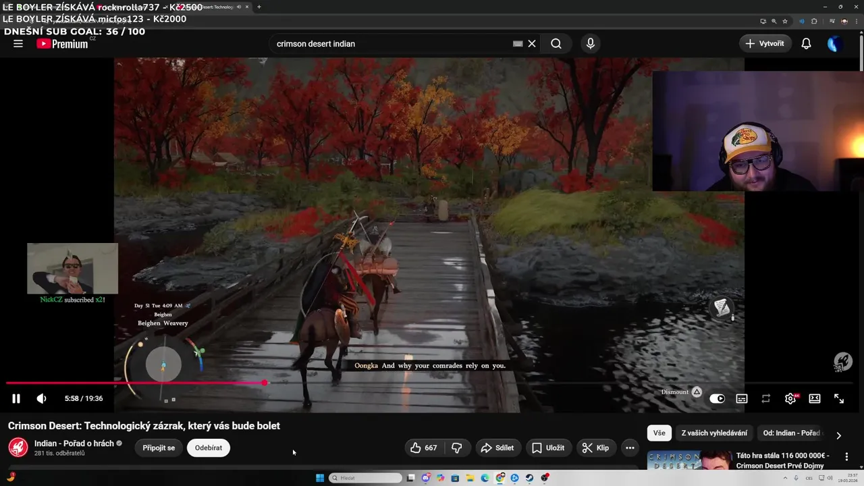Start voice search with the microphone
Image resolution: width=864 pixels, height=486 pixels.
click(591, 44)
